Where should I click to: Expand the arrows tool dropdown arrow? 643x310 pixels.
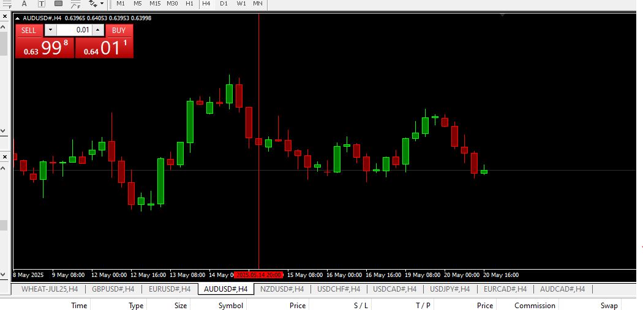coord(102,4)
